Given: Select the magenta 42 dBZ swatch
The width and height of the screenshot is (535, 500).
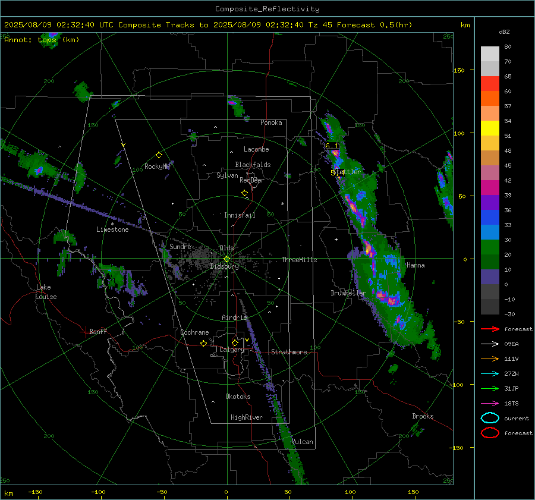Looking at the screenshot, I should (490, 188).
